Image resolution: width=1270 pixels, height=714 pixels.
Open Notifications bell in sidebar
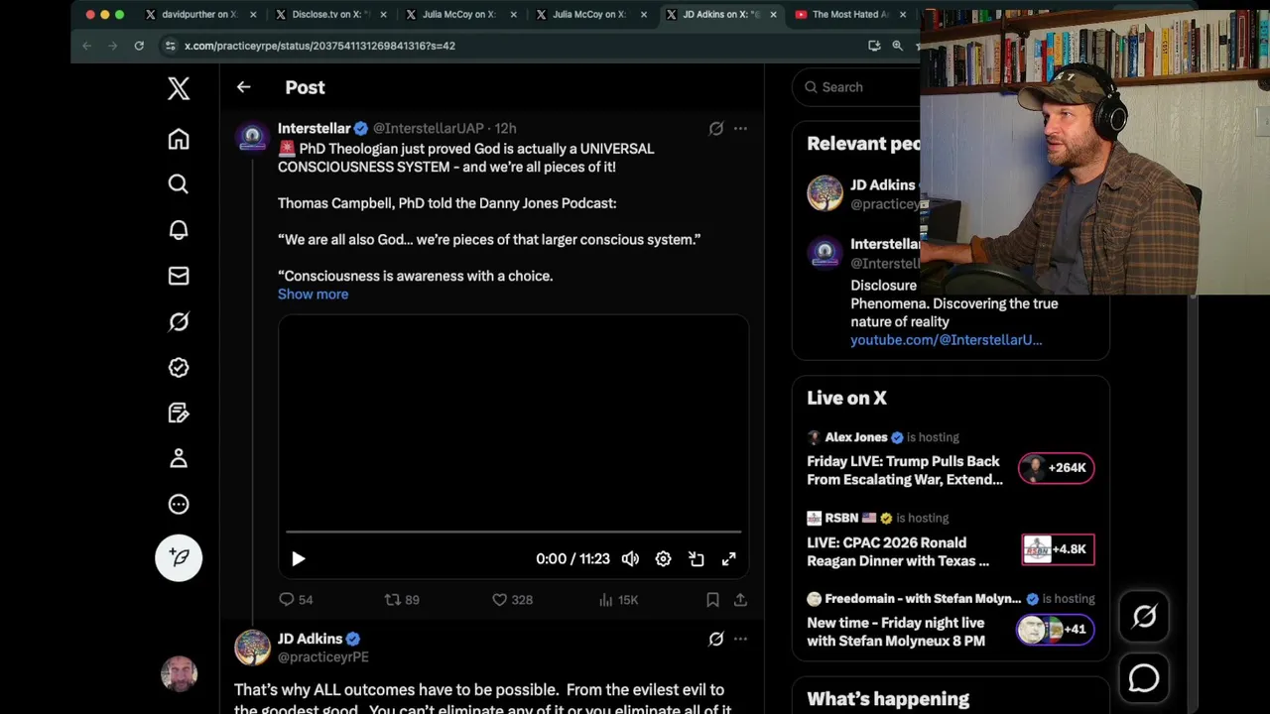coord(179,230)
